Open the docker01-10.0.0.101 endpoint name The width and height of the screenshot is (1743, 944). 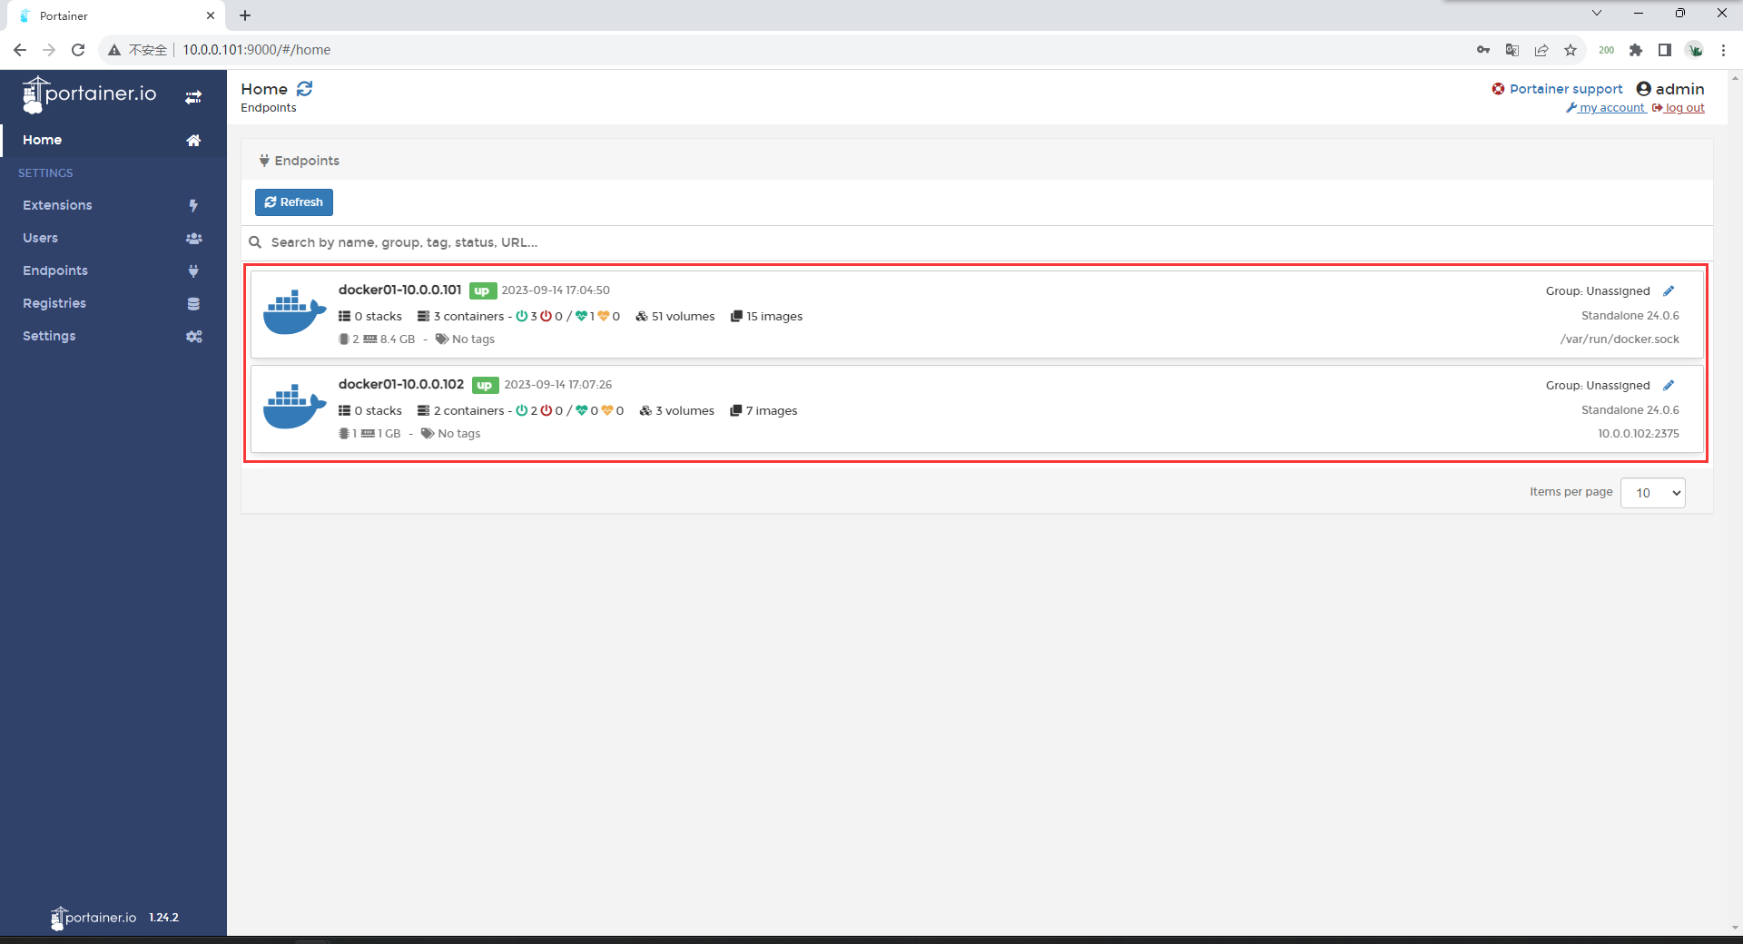click(399, 290)
